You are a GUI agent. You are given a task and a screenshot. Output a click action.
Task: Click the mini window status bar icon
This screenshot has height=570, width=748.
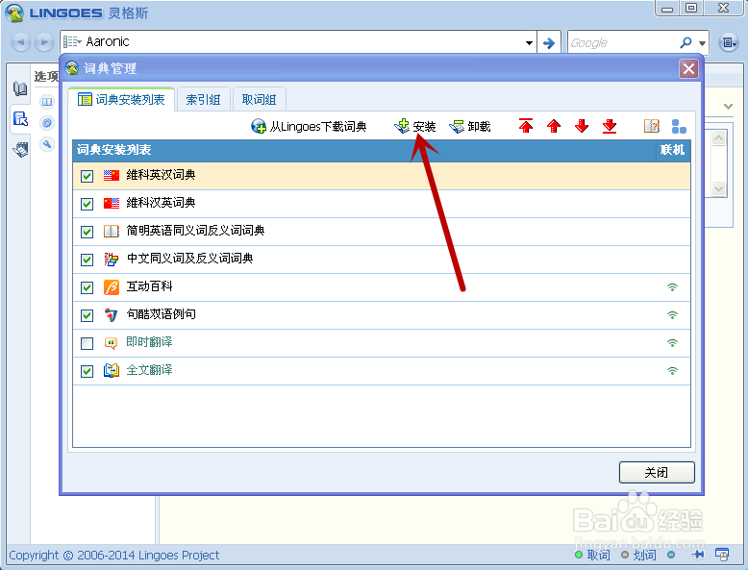(x=722, y=555)
